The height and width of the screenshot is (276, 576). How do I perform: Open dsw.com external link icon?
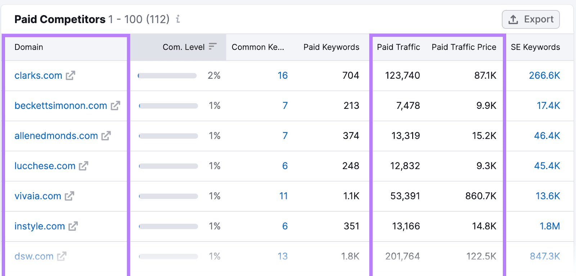click(x=62, y=257)
